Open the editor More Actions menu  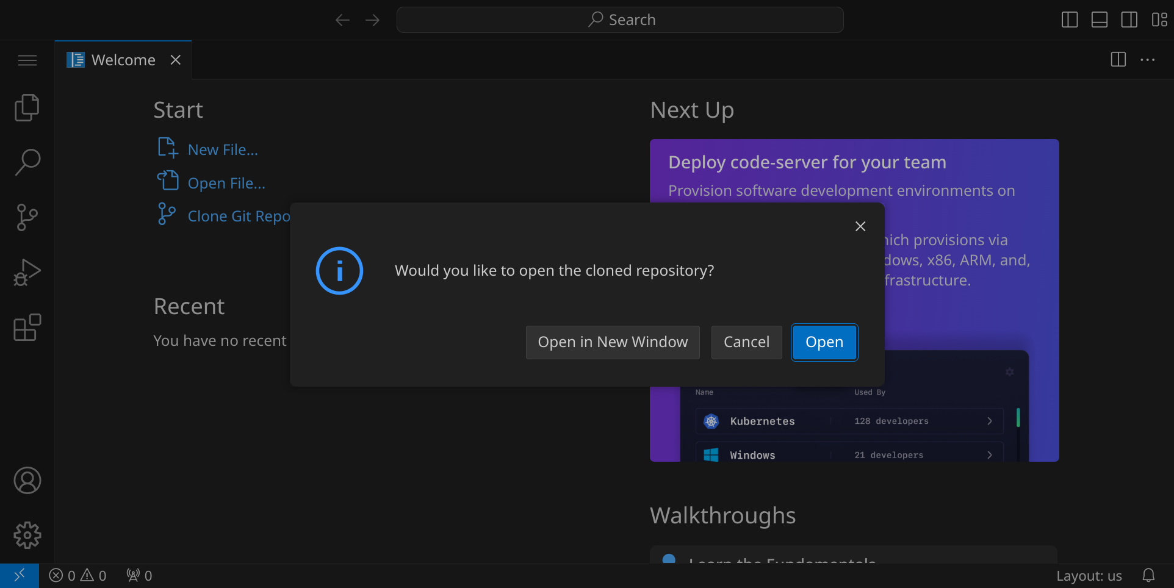pyautogui.click(x=1147, y=60)
